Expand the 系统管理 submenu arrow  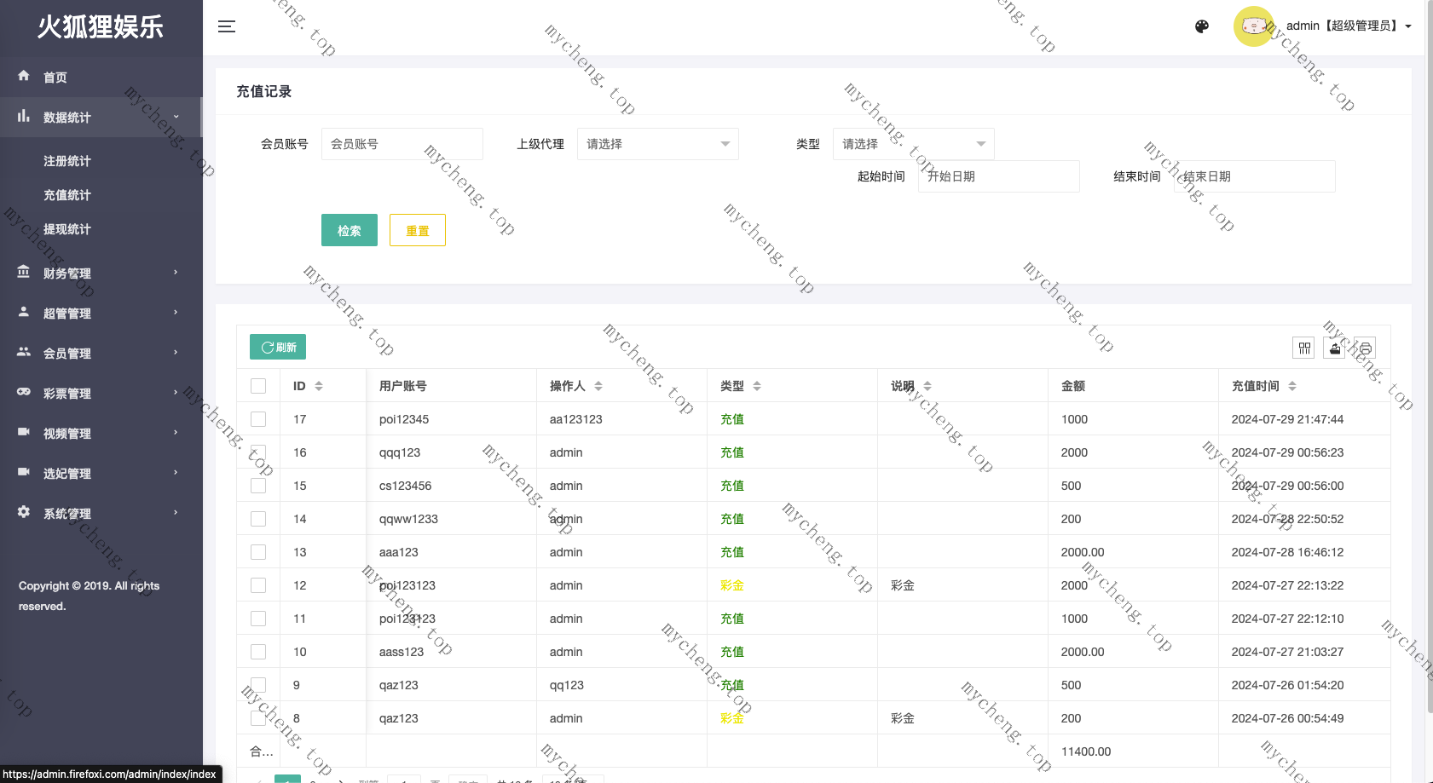pos(176,513)
